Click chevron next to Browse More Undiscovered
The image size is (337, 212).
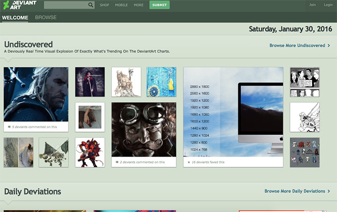[329, 46]
